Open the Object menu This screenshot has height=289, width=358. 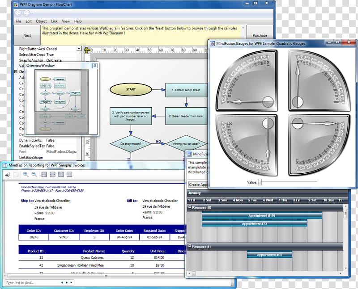(41, 21)
